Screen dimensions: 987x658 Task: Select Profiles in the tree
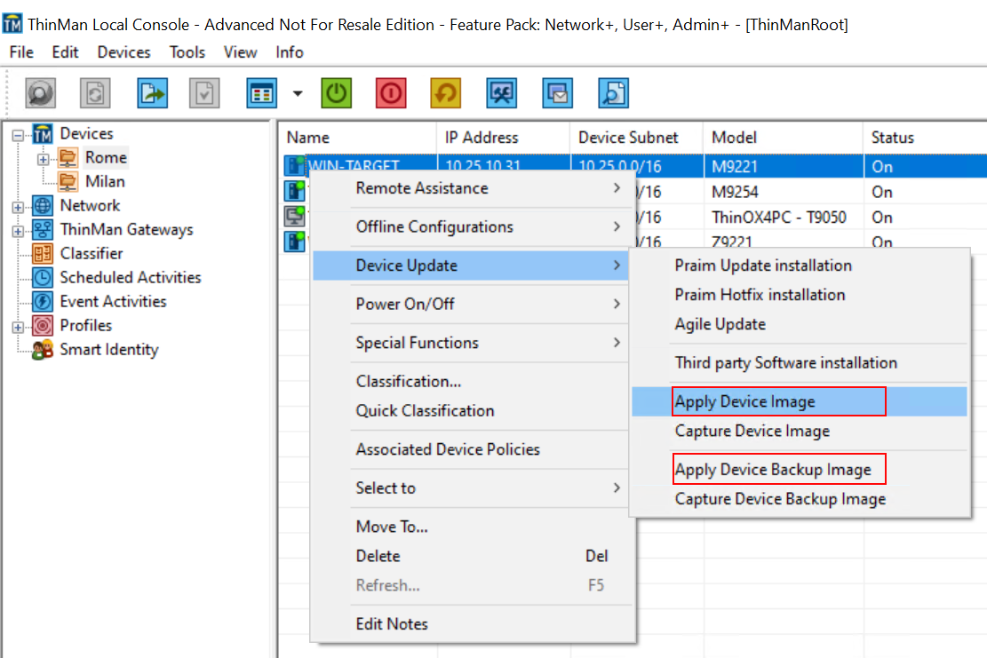[x=85, y=325]
